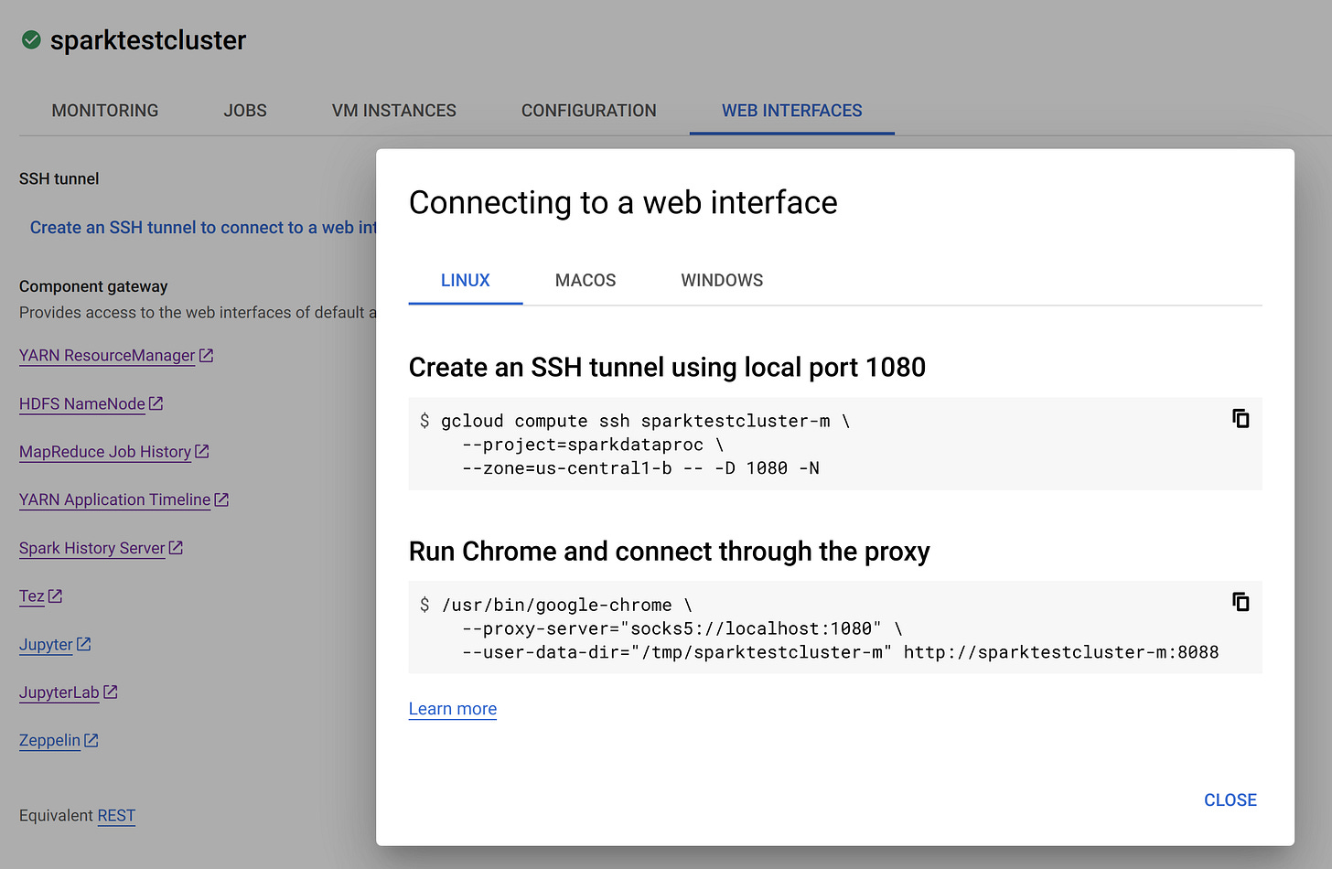
Task: Open the Zeppelin link
Action: pos(50,740)
